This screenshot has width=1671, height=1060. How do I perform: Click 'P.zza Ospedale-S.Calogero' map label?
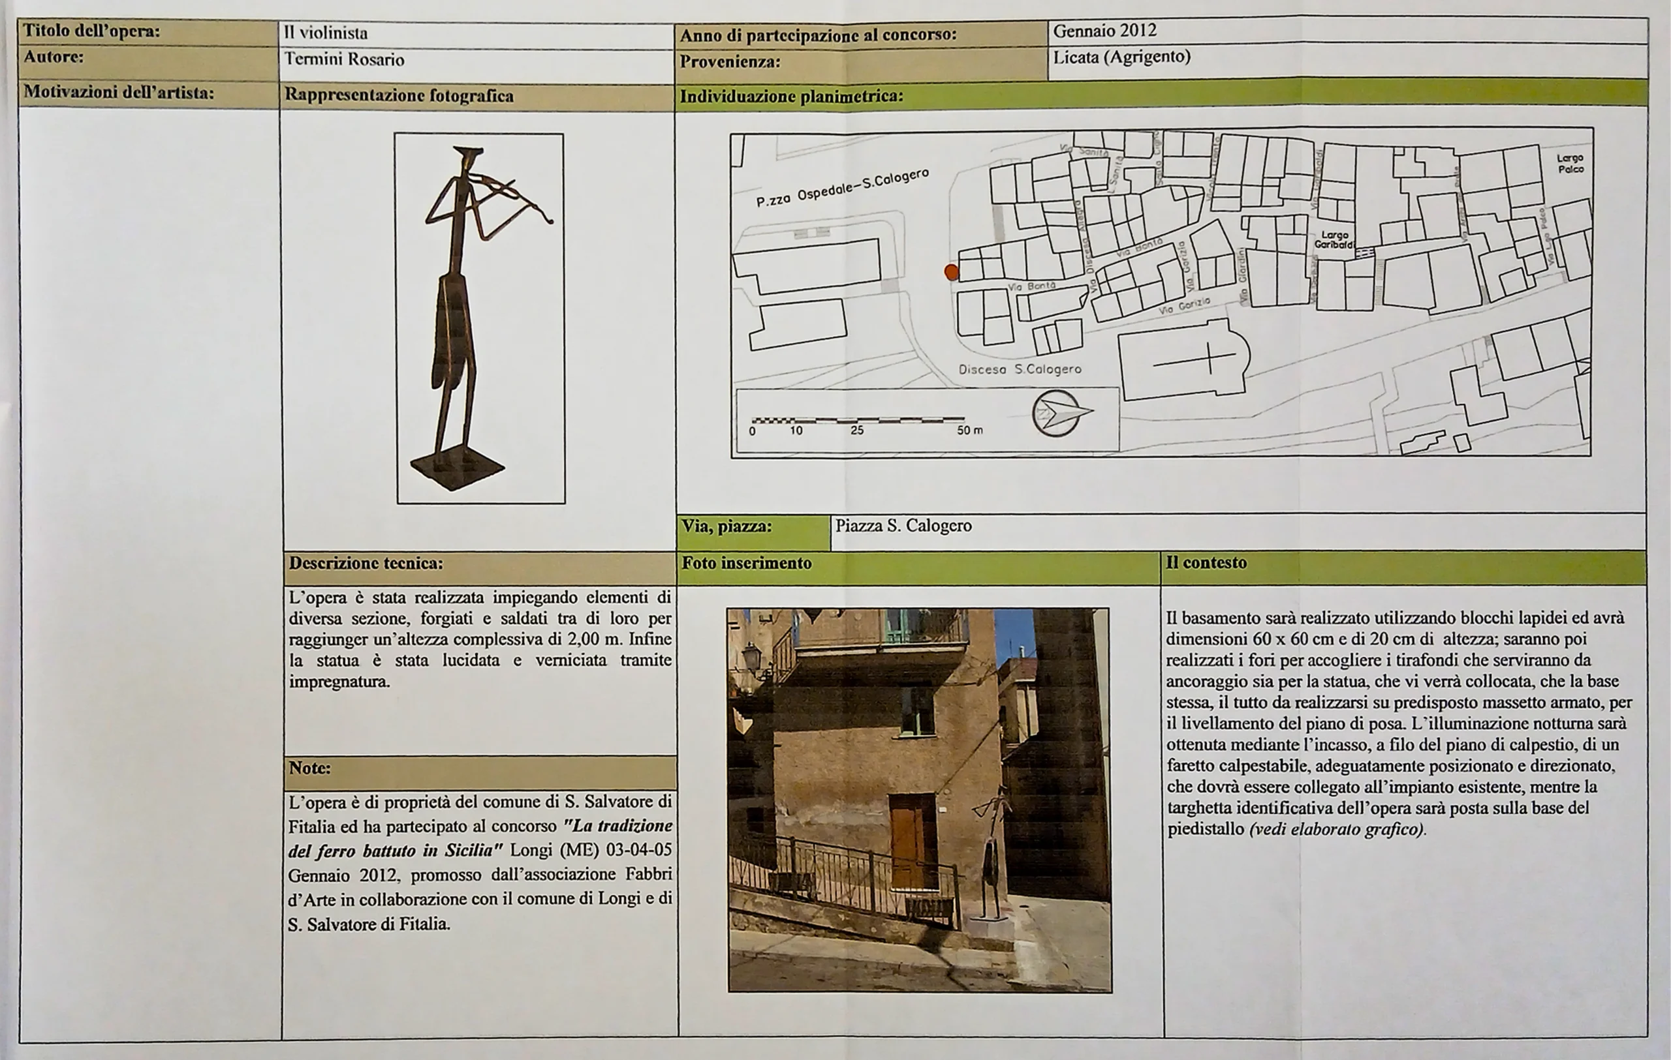click(x=842, y=189)
